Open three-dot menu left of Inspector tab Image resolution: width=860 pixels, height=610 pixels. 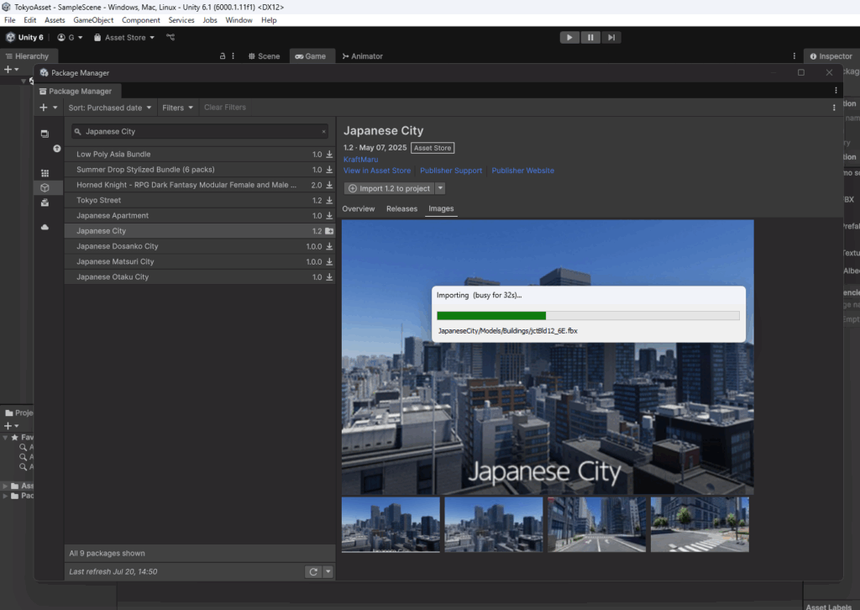794,56
